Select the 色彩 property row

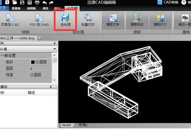pyautogui.click(x=26, y=62)
